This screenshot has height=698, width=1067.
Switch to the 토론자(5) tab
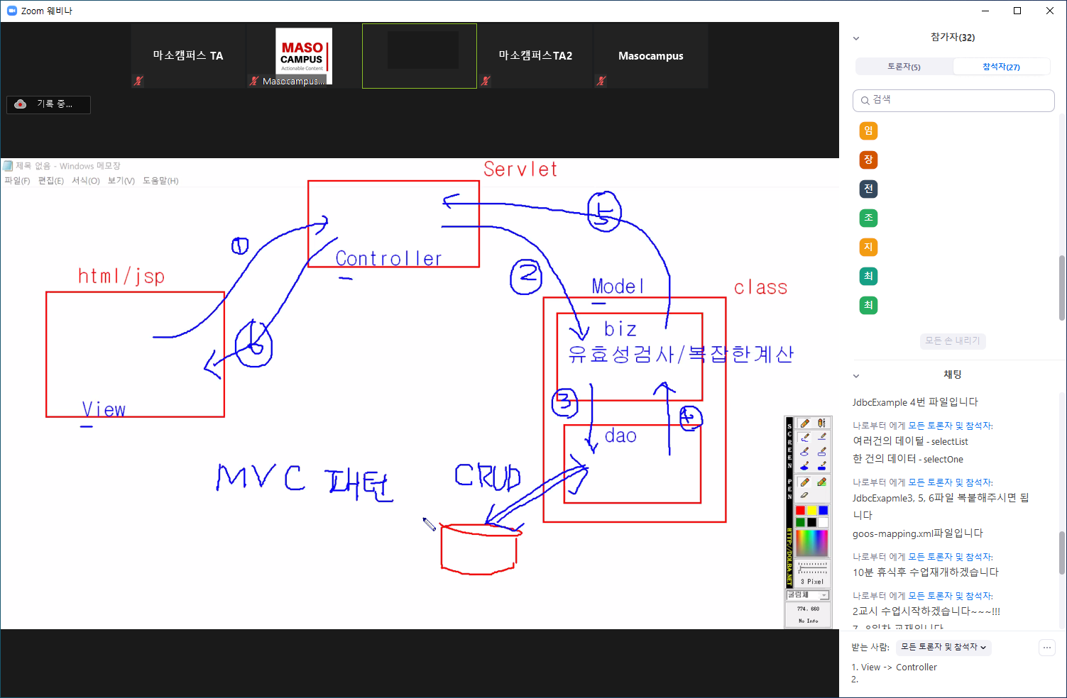pos(904,67)
